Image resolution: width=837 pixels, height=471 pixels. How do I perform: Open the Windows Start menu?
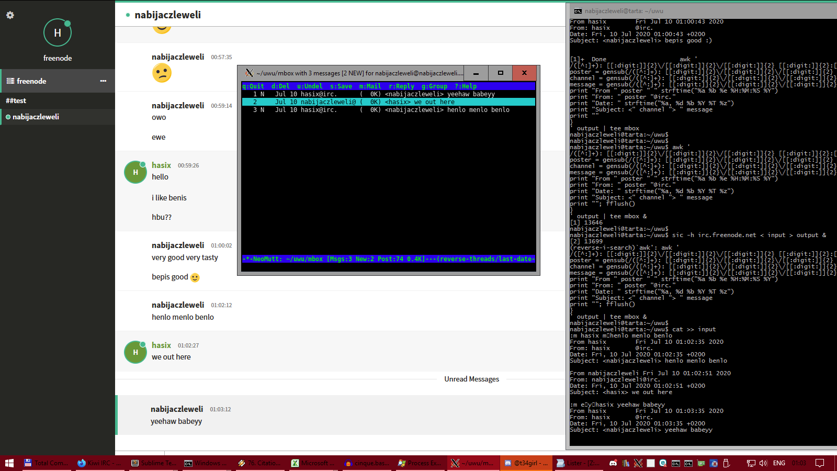tap(9, 463)
